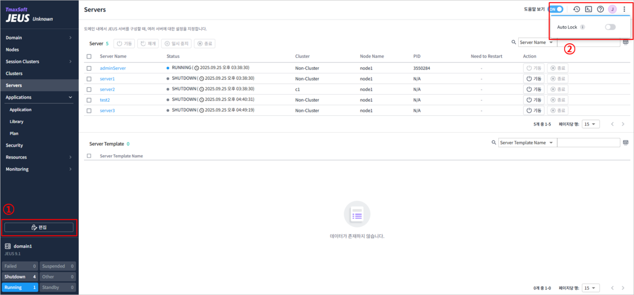Check the adminServer row checkbox
Viewport: 634px width, 295px height.
point(89,68)
